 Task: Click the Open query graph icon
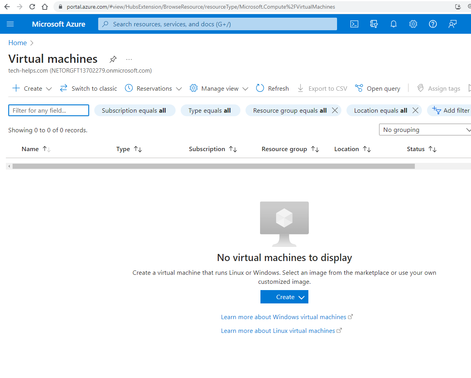point(359,88)
